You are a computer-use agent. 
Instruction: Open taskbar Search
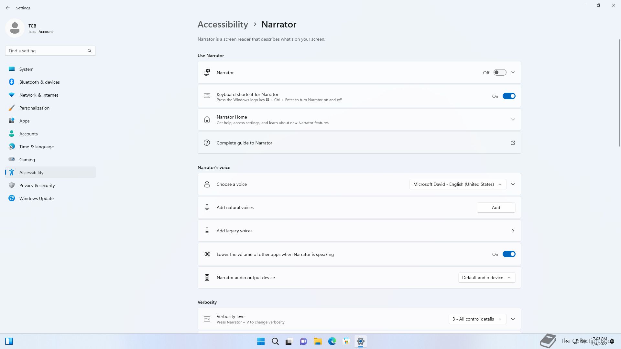(x=275, y=341)
